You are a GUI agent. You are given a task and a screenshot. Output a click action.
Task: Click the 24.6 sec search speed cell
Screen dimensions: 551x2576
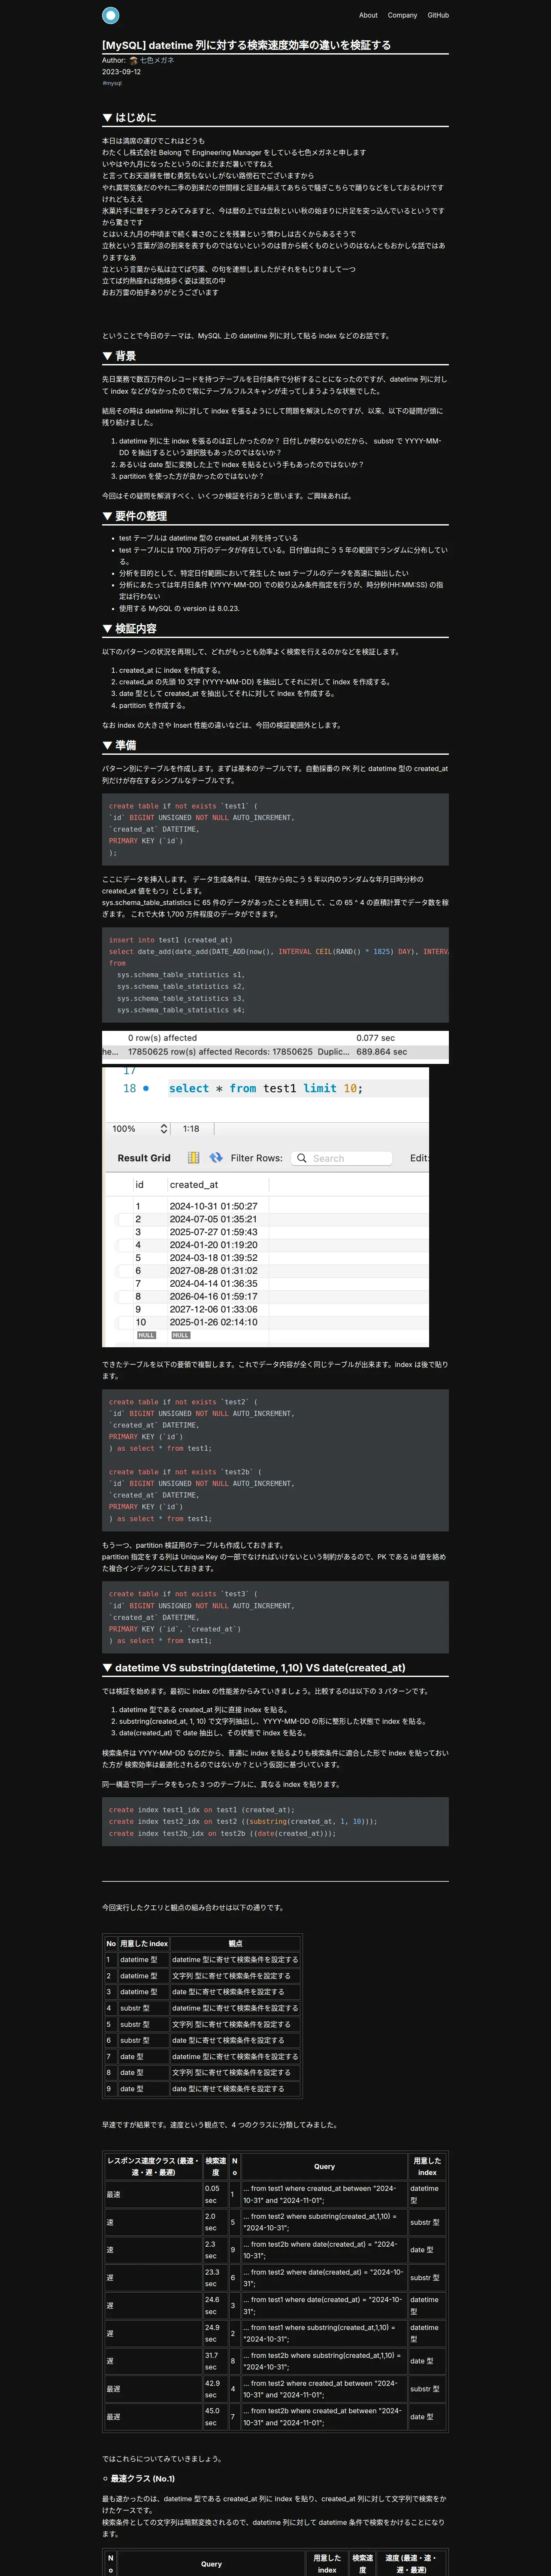[x=215, y=2305]
